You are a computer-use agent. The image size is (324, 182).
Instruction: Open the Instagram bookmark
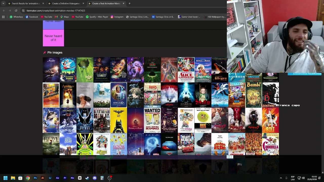click(x=117, y=17)
